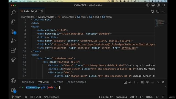This screenshot has width=176, height=99.
Task: Create a new terminal with plus icon
Action: tap(134, 82)
